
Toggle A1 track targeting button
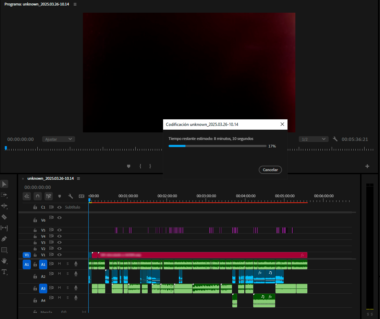(43, 264)
